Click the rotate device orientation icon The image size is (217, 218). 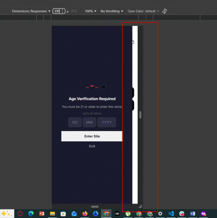pos(165,11)
